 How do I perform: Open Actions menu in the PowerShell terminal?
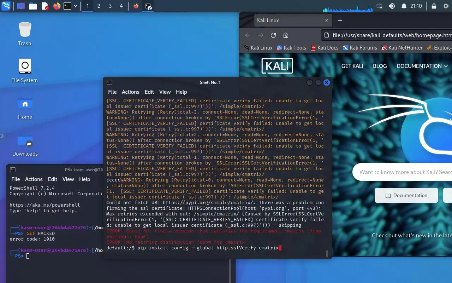[34, 179]
